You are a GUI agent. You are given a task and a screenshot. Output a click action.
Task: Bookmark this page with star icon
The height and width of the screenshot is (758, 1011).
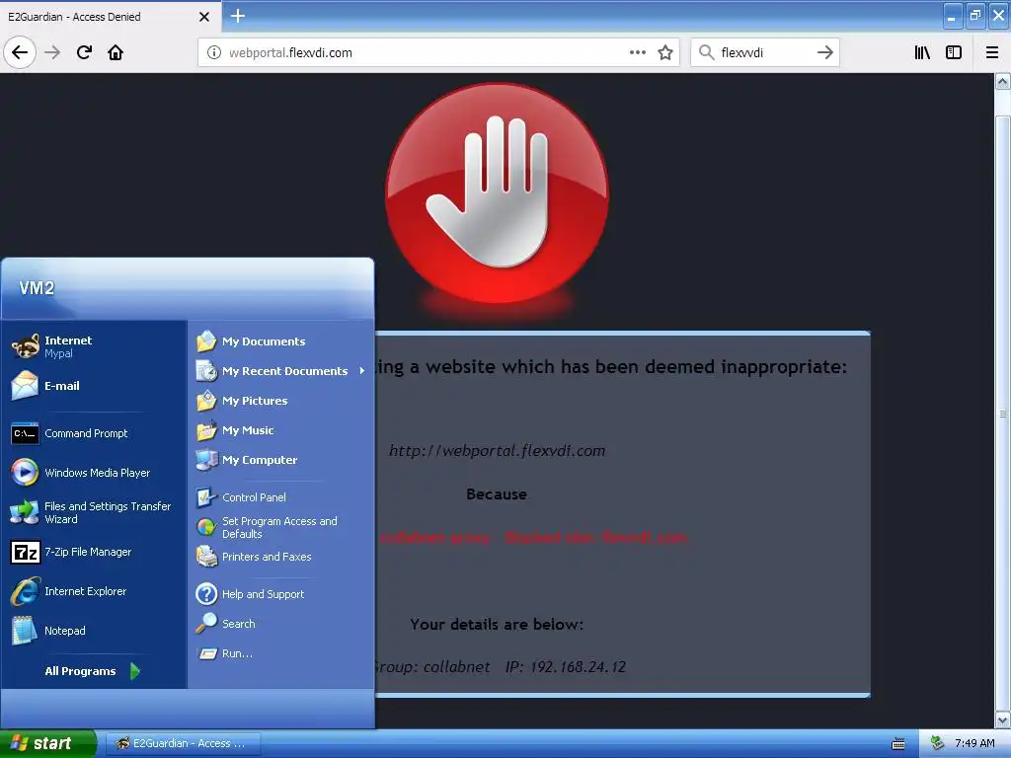coord(665,52)
